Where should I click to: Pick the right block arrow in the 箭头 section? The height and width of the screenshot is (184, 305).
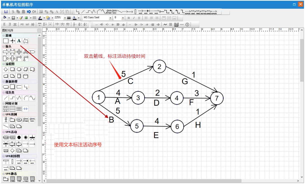click(5, 52)
